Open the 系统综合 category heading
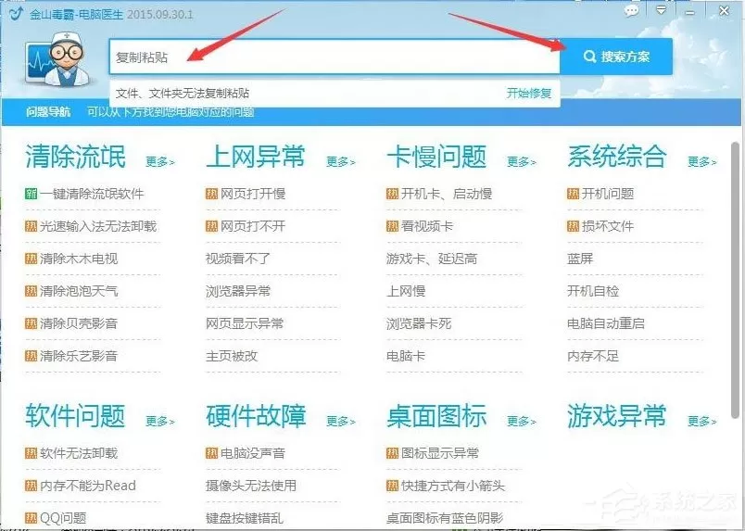The image size is (745, 531). tap(617, 157)
